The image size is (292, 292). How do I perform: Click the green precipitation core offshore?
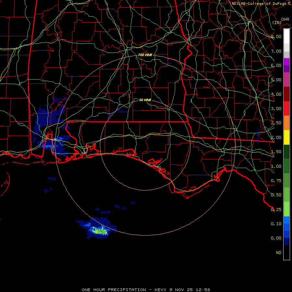click(x=100, y=231)
